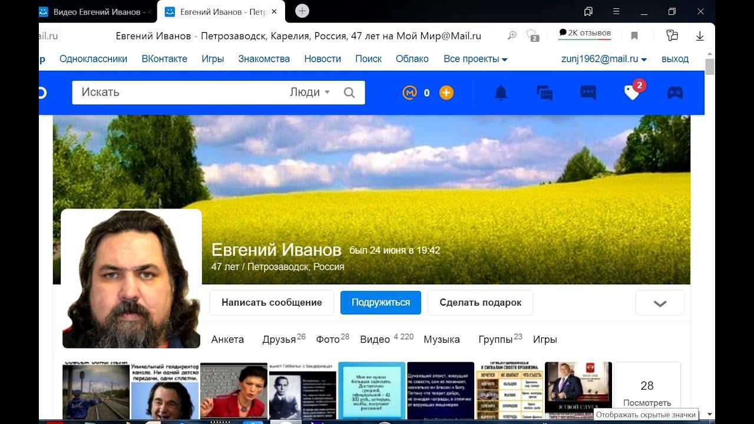Go to Одноклассники from the portal bar
This screenshot has height=424, width=754.
click(93, 59)
